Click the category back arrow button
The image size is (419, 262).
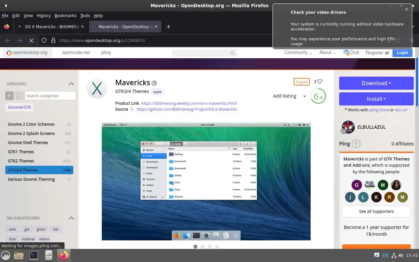9,96
